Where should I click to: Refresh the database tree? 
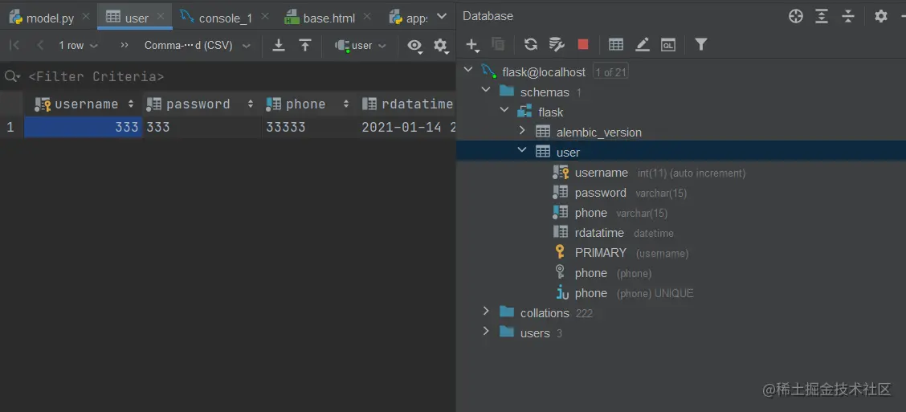(x=530, y=44)
